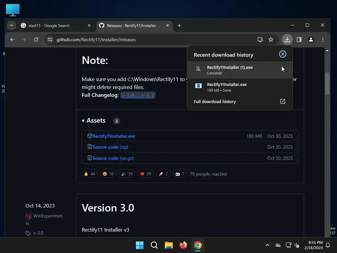Show hidden system tray icons

click(268, 245)
